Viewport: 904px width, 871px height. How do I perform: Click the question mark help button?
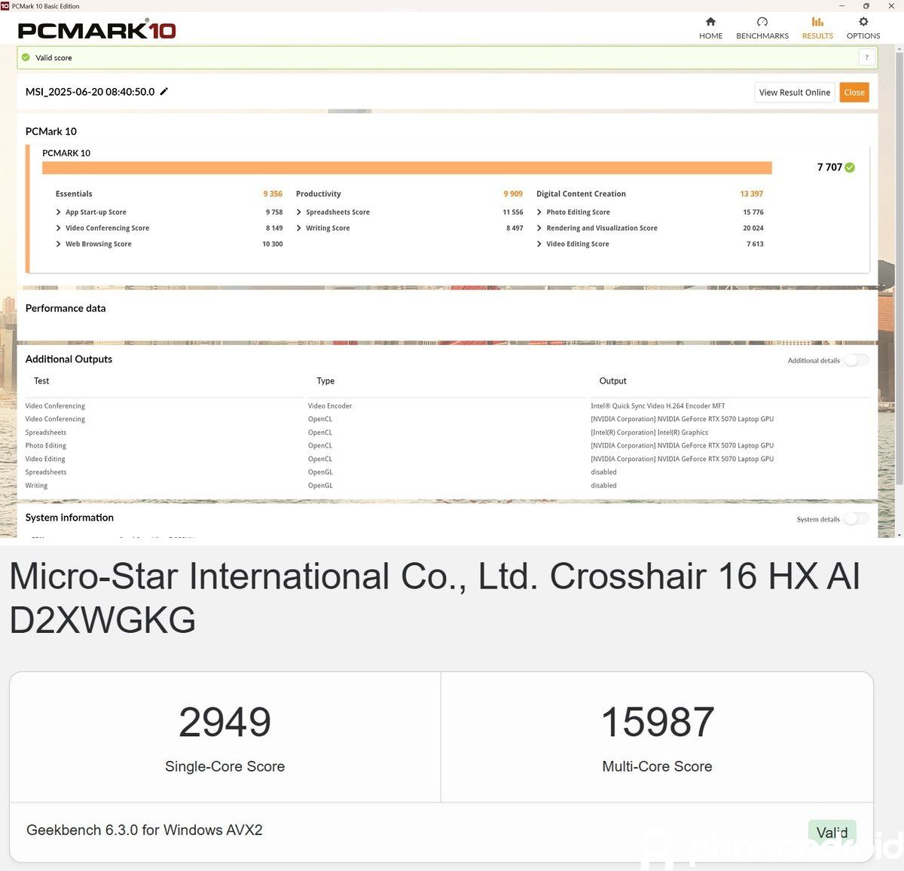coord(867,57)
